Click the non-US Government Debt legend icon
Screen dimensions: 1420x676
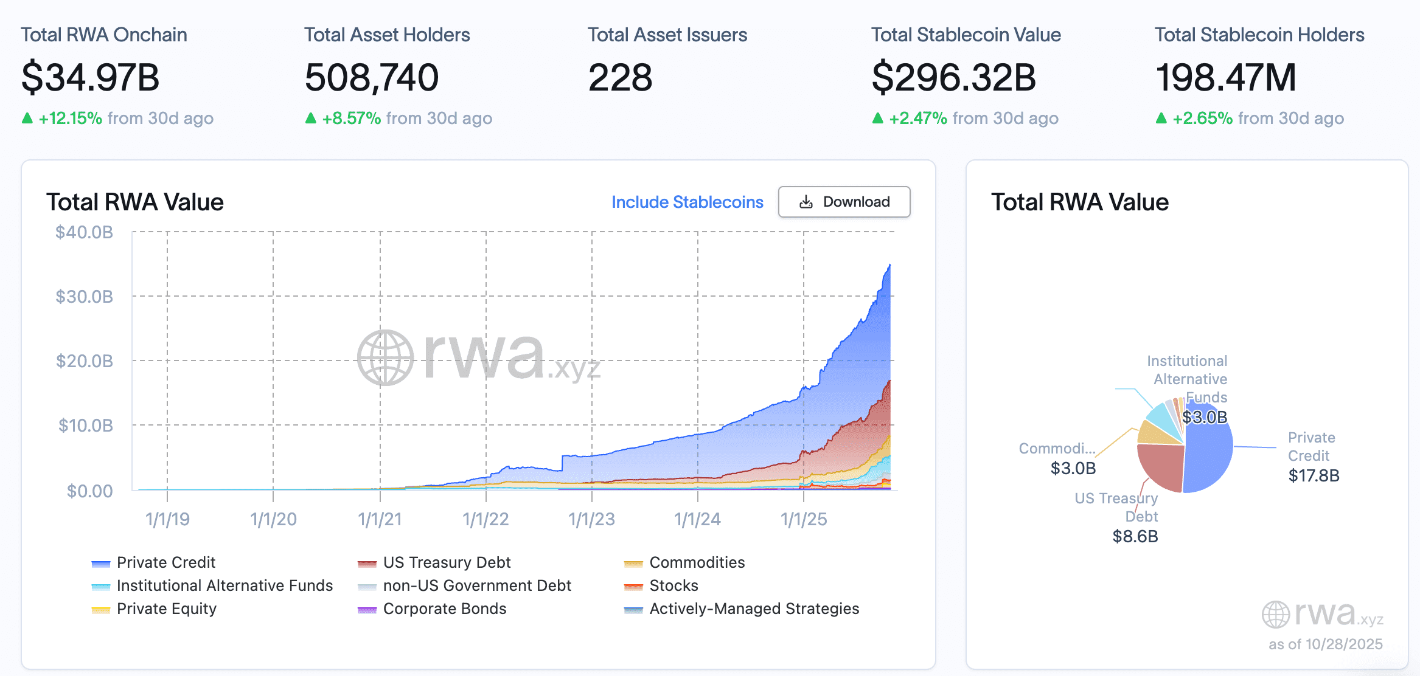pyautogui.click(x=367, y=587)
